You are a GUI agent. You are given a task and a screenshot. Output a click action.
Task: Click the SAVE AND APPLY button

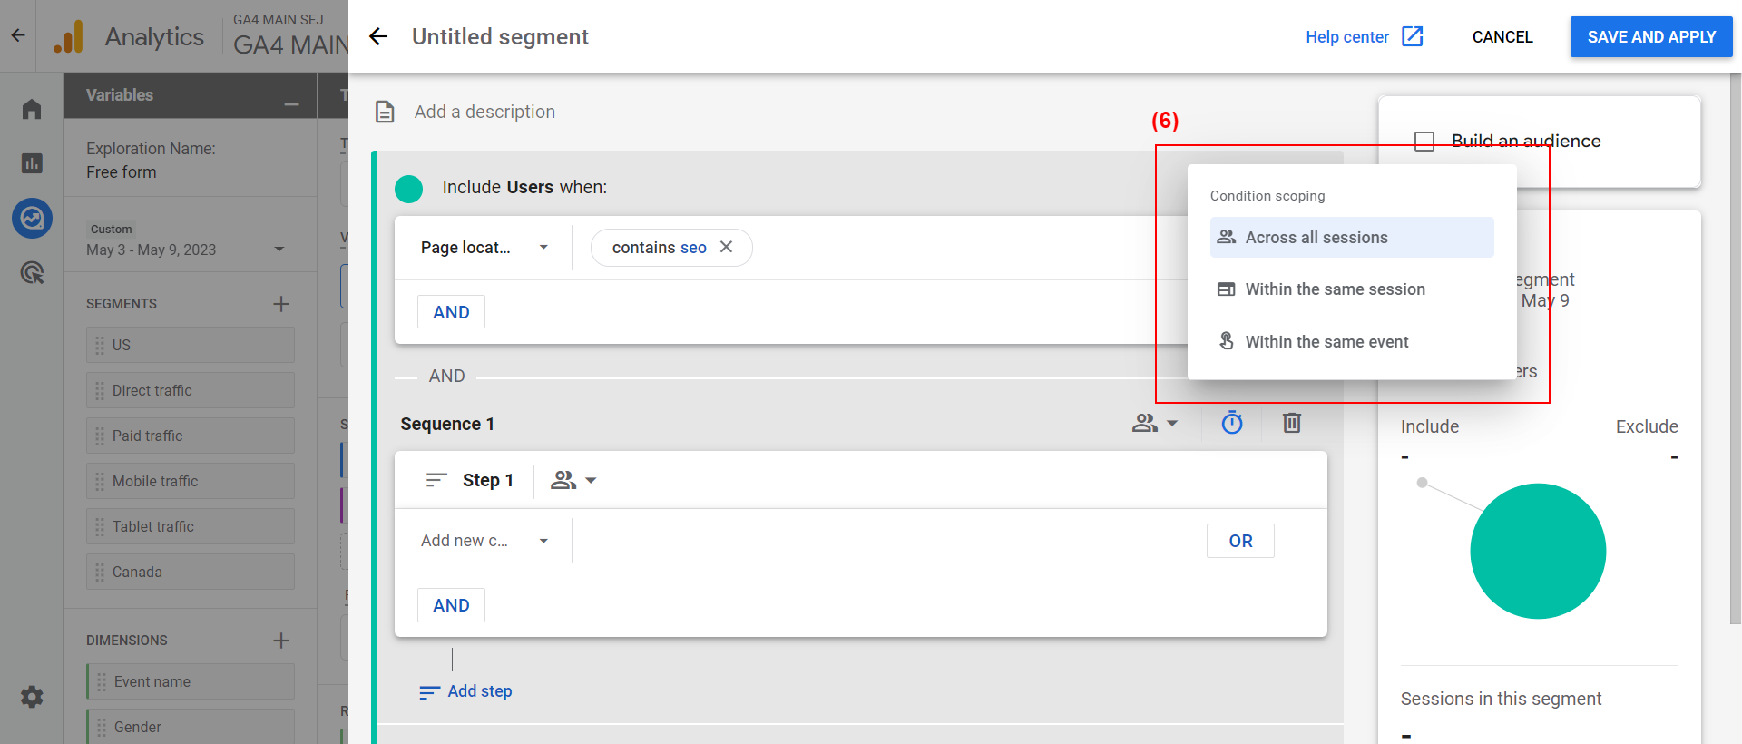(x=1651, y=37)
